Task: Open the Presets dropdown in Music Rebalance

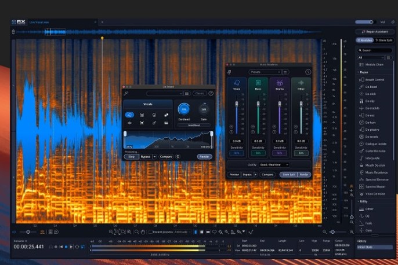Action: coord(265,72)
